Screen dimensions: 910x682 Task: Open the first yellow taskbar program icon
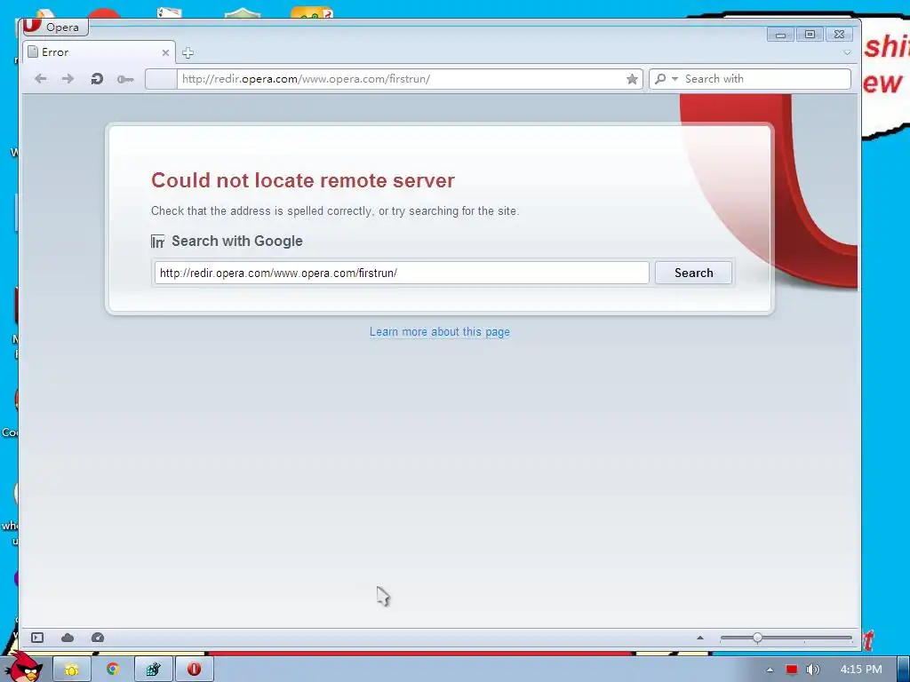72,670
